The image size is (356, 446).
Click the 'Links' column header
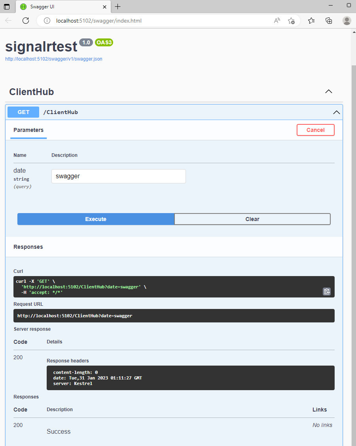click(x=320, y=410)
